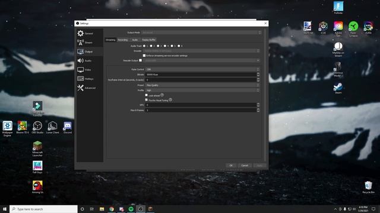
Task: Select audio track 4 radio button
Action: click(165, 46)
